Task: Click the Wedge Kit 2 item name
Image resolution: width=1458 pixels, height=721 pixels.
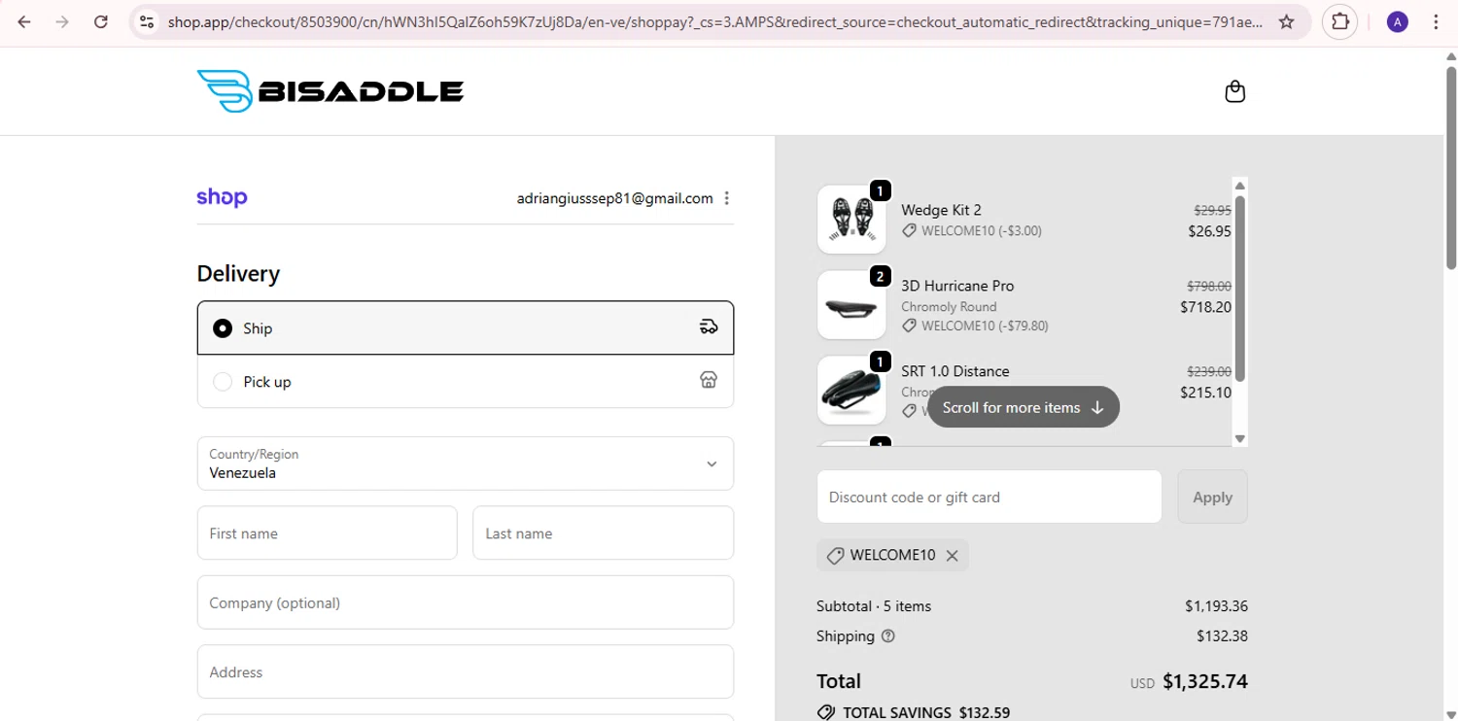Action: point(941,210)
